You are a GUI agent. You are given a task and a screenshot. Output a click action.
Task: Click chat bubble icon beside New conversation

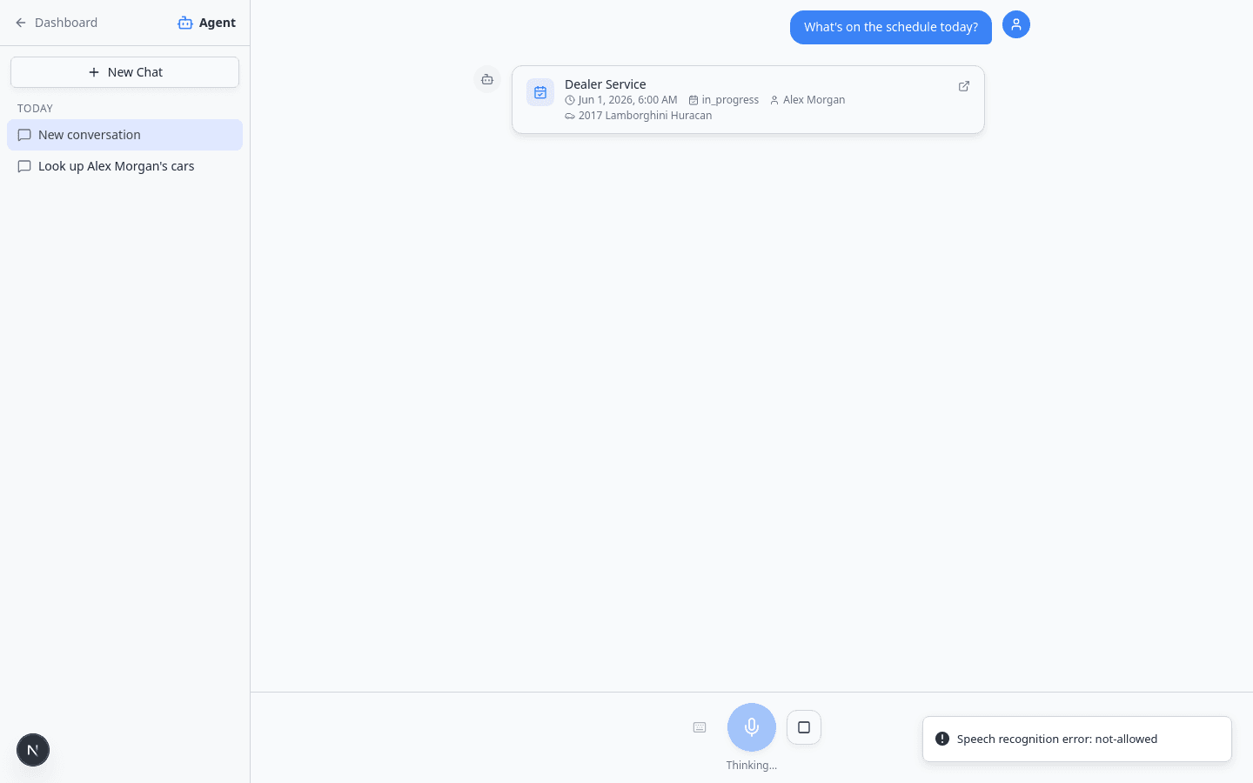click(x=24, y=135)
